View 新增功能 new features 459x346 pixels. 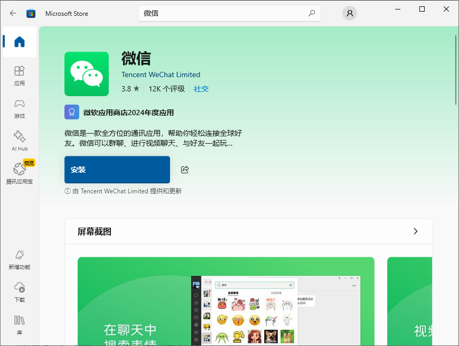19,260
